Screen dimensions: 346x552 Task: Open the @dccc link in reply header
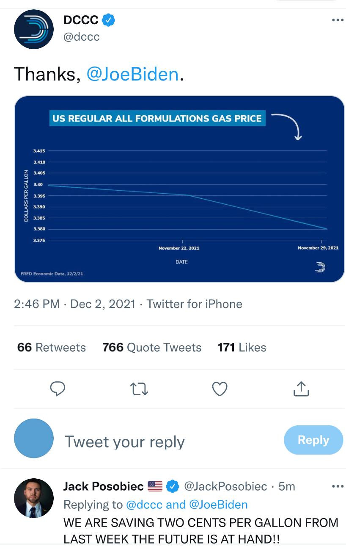click(x=144, y=505)
